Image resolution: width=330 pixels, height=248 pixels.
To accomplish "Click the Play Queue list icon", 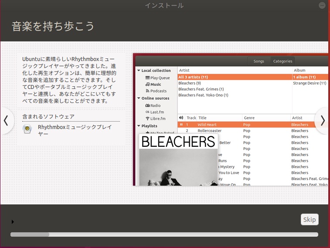I will click(147, 78).
